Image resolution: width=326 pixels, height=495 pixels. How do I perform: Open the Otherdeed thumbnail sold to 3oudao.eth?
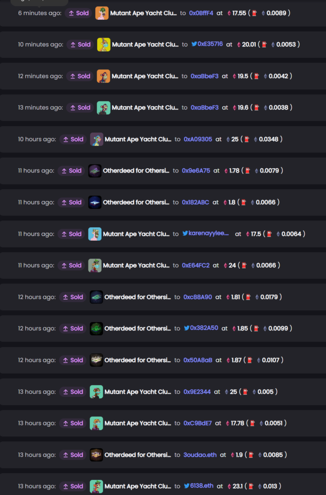96,455
